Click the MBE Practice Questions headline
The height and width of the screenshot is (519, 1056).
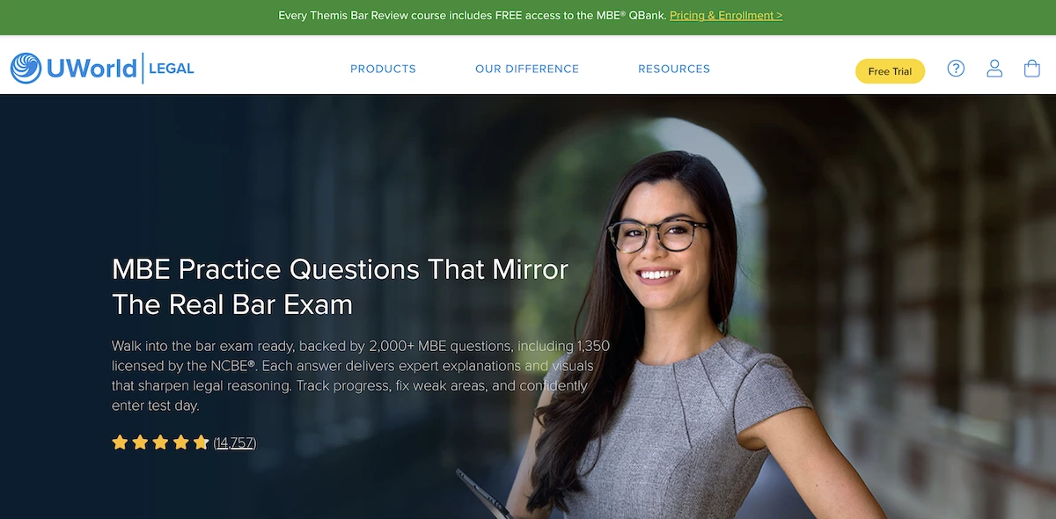pos(341,287)
